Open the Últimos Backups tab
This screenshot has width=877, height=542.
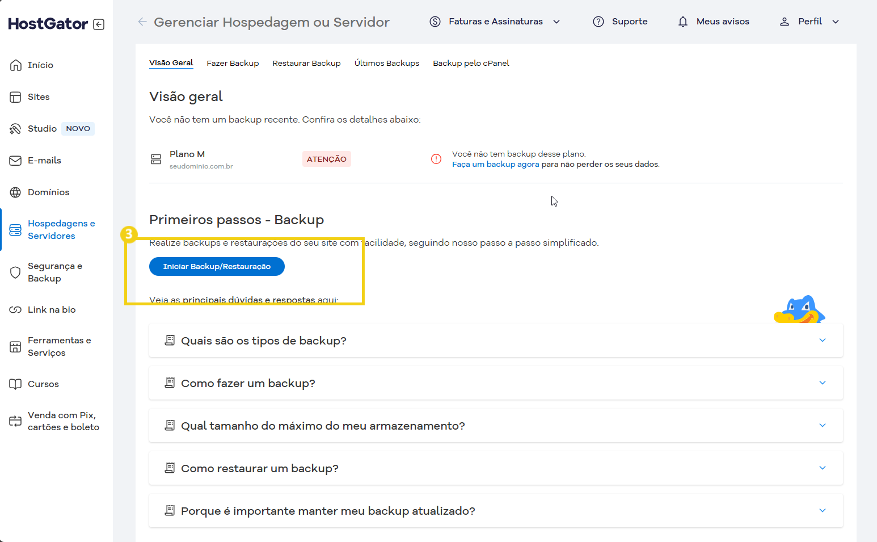coord(387,64)
